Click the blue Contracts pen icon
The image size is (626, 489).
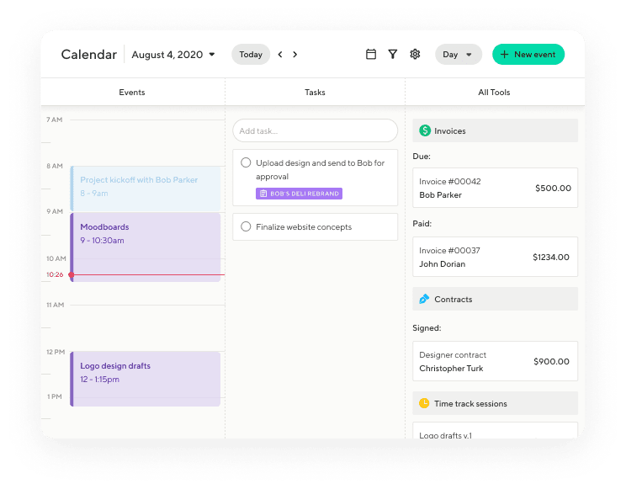point(424,299)
